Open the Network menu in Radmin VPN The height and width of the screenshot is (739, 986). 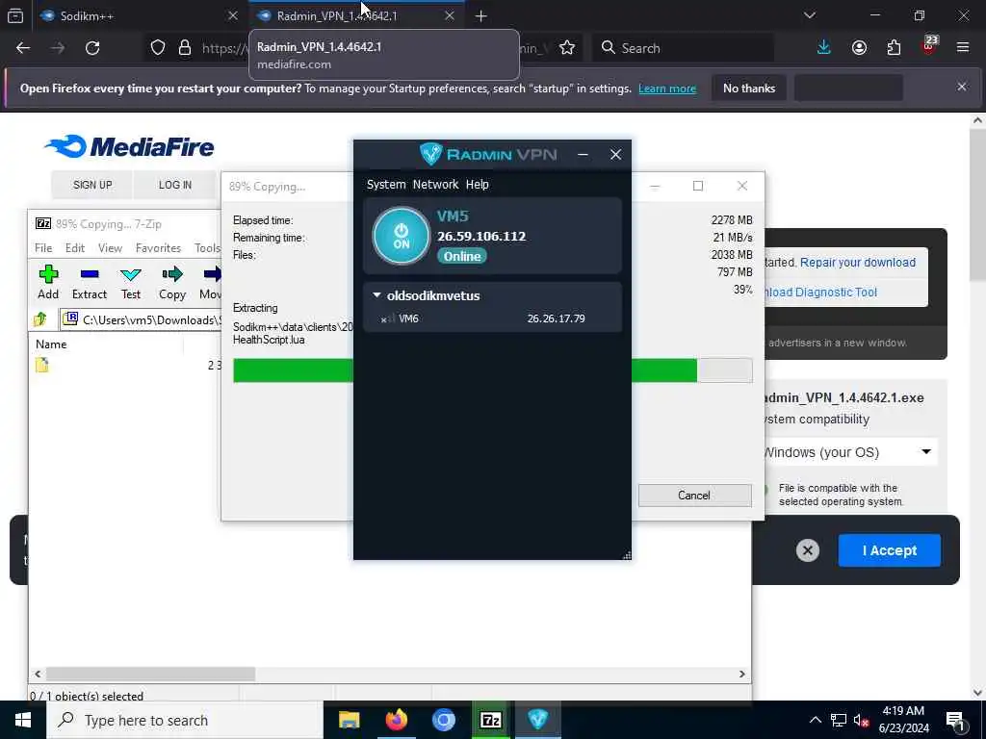click(x=435, y=184)
